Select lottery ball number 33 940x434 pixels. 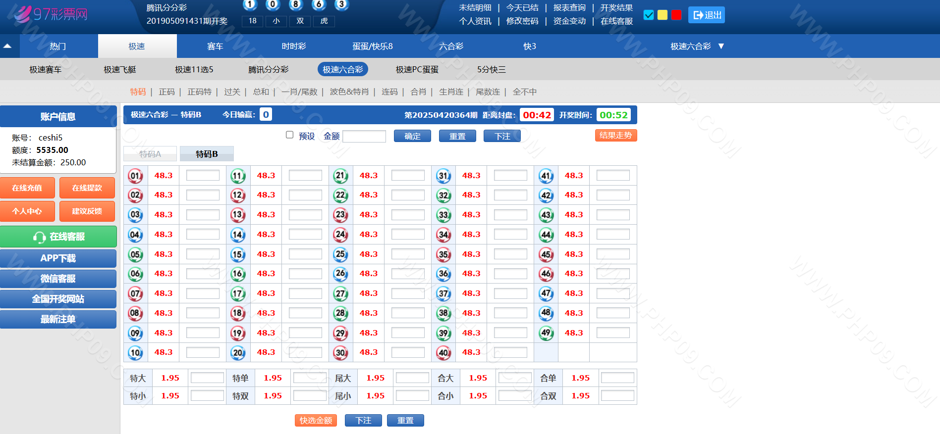point(443,215)
